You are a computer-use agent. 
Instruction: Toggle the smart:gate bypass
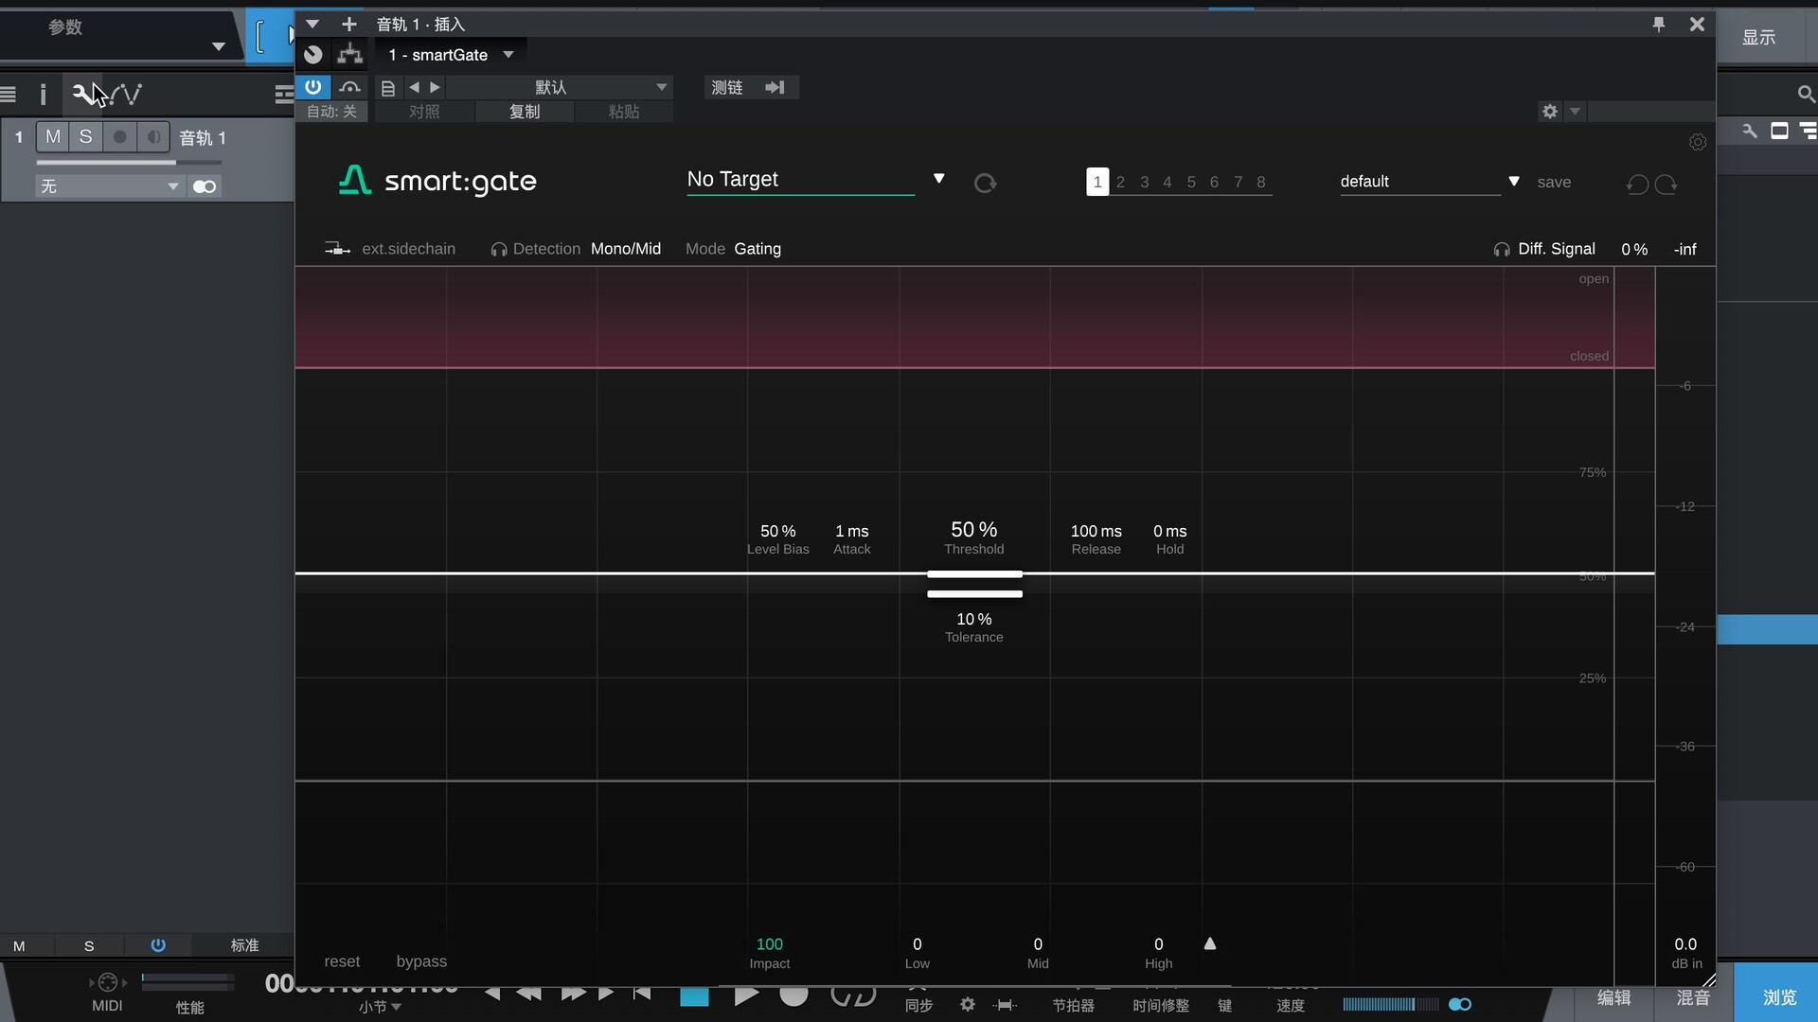[x=421, y=960]
